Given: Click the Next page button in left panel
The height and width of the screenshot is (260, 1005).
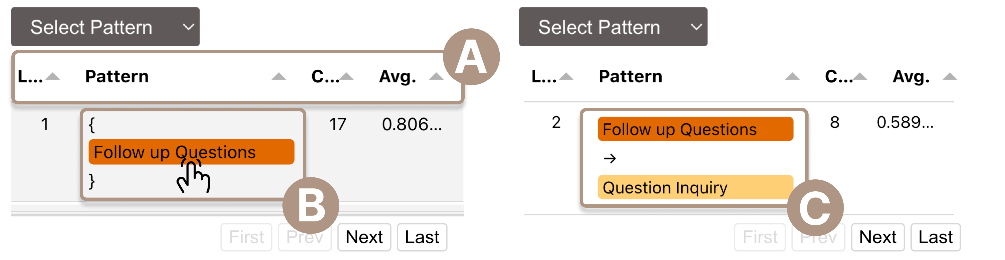Looking at the screenshot, I should (x=364, y=237).
